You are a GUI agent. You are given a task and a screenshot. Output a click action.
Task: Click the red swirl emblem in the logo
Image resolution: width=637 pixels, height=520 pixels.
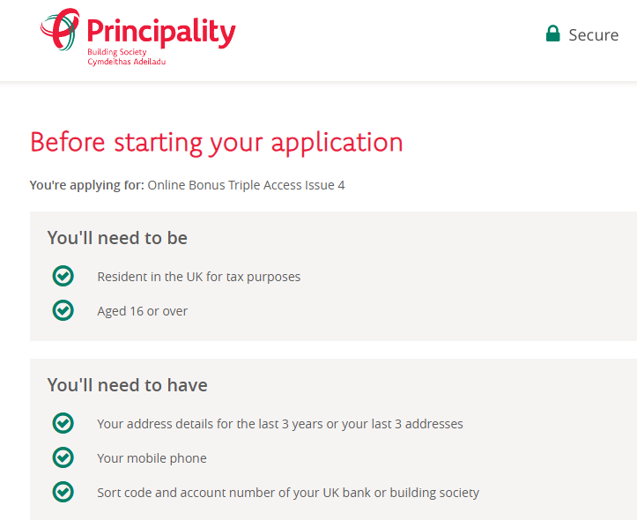tap(60, 29)
